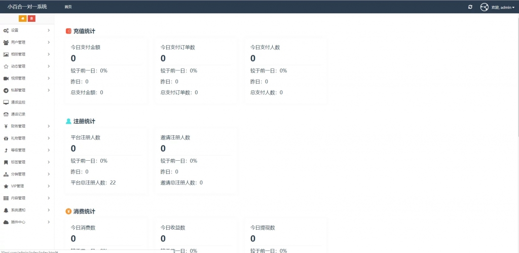Image resolution: width=519 pixels, height=253 pixels.
Task: Click the star icon for VIP管理
Action: pyautogui.click(x=6, y=186)
